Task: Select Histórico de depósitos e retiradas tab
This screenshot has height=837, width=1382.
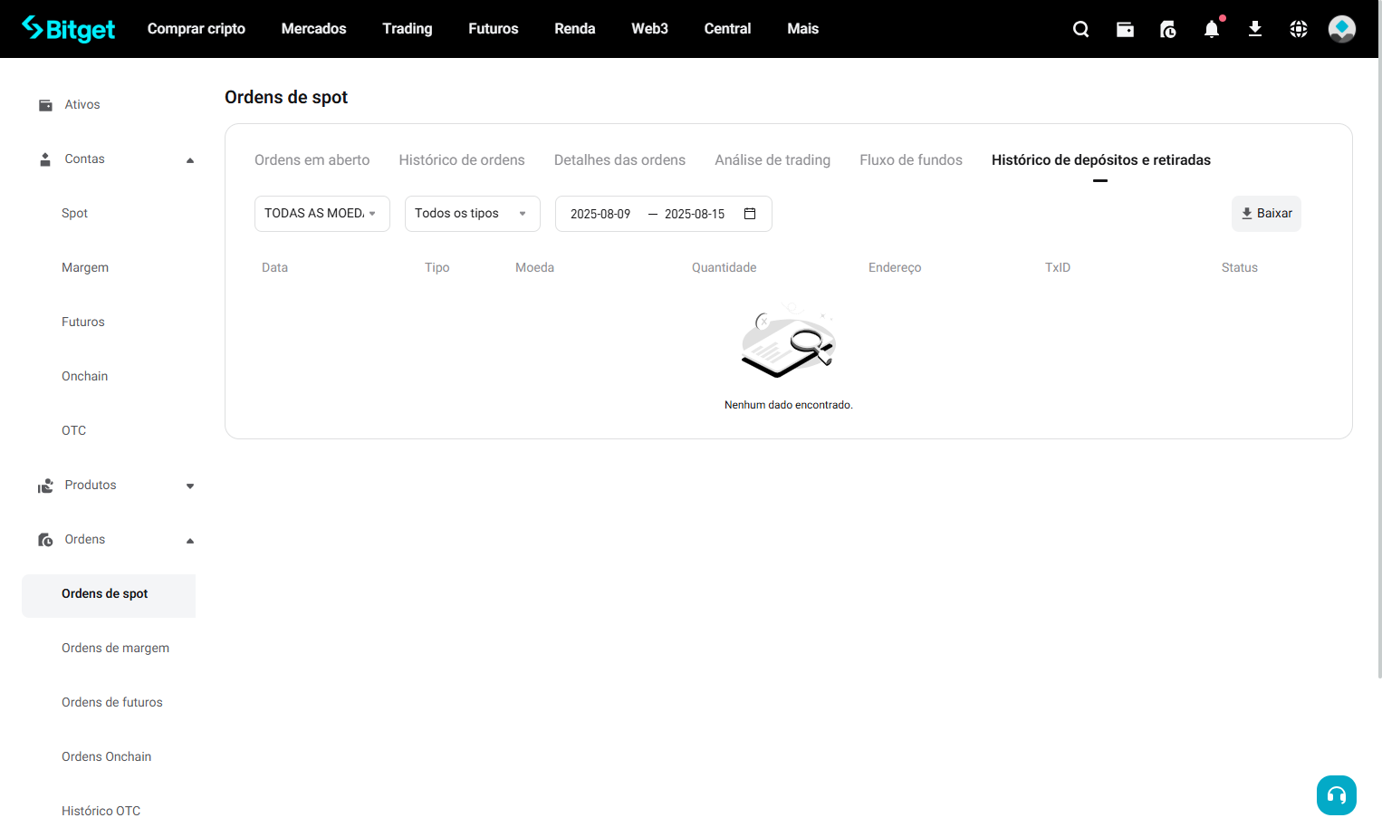Action: tap(1101, 160)
